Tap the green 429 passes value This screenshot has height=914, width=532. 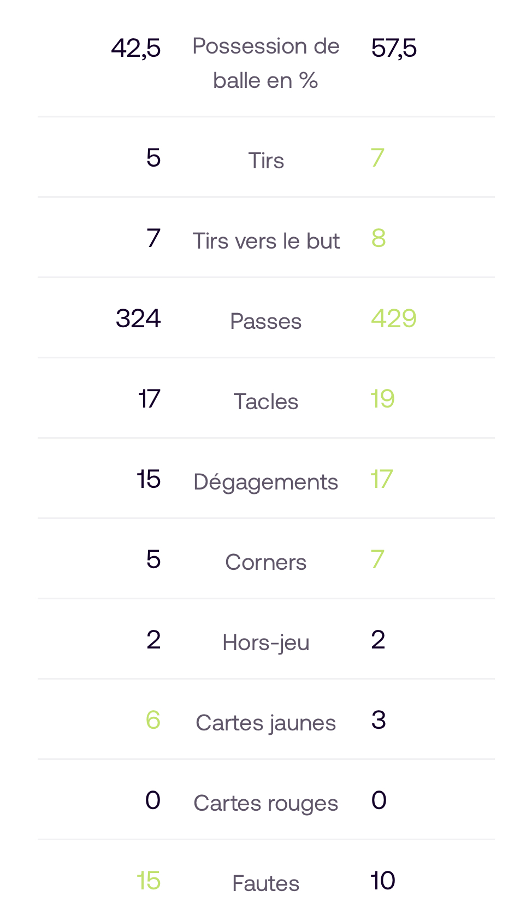(x=394, y=319)
